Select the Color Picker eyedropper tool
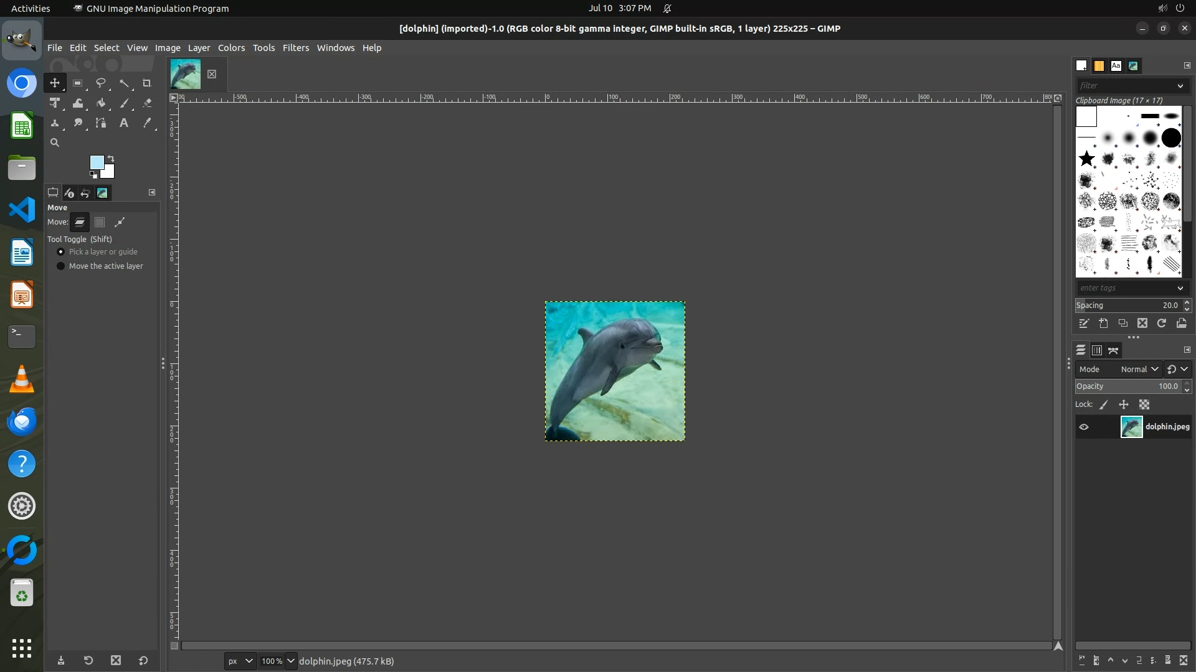The height and width of the screenshot is (672, 1196). [x=147, y=123]
